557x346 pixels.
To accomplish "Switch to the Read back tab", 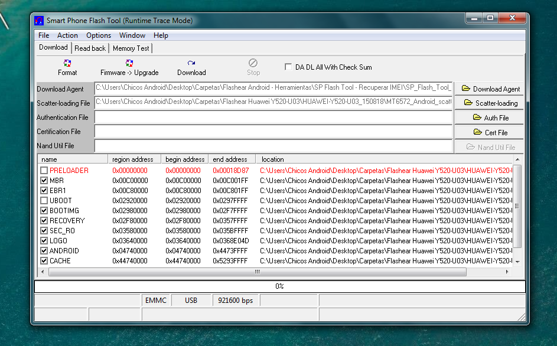I will (90, 48).
